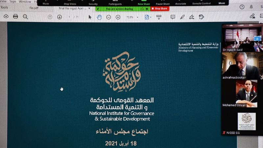Image resolution: width=263 pixels, height=148 pixels.
Task: Zoom in with the plus icon
Action: (x=118, y=17)
